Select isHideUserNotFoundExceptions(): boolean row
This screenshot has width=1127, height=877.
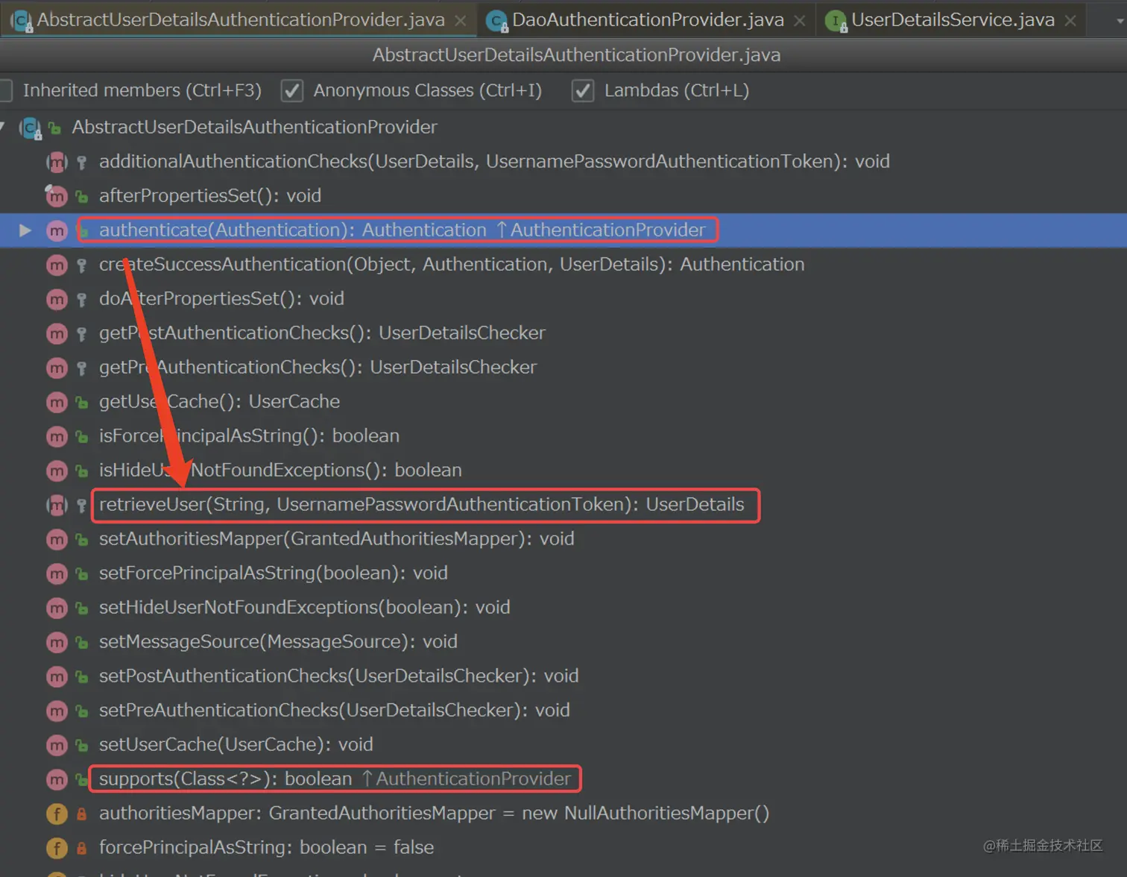pos(563,471)
